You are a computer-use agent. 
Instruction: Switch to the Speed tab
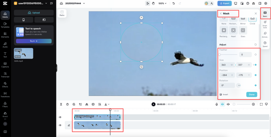[265, 44]
